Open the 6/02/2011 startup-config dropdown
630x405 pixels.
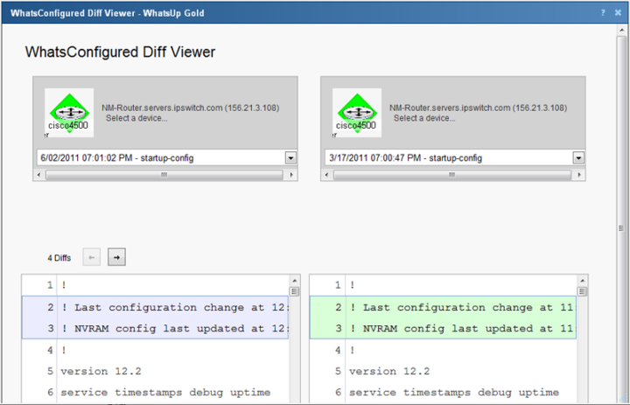click(290, 158)
